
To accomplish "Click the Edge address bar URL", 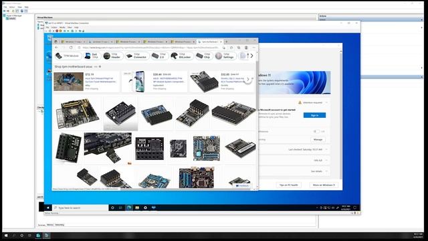I will [x=150, y=48].
